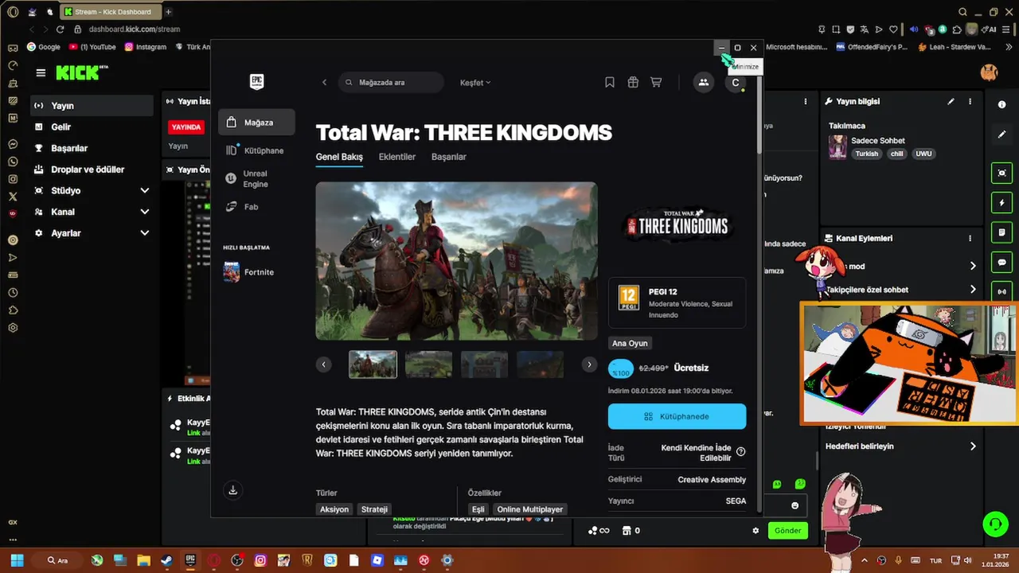Open the Leah - Stardew bookmark

tap(955, 47)
